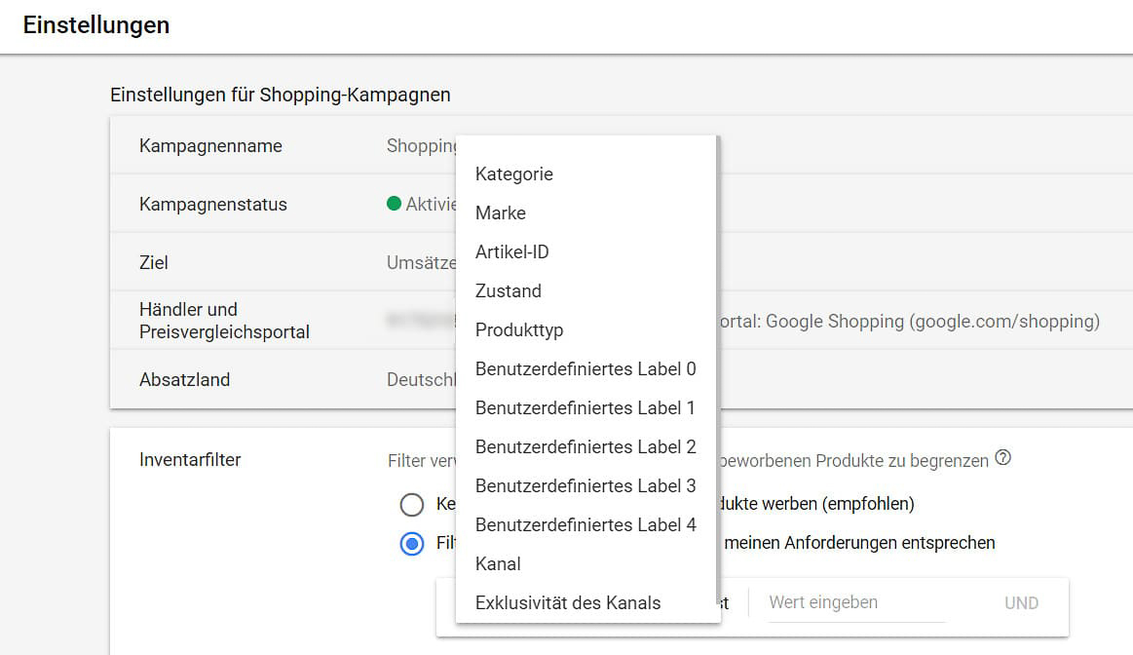
Task: Click the Wert eingeben input field
Action: [x=855, y=602]
